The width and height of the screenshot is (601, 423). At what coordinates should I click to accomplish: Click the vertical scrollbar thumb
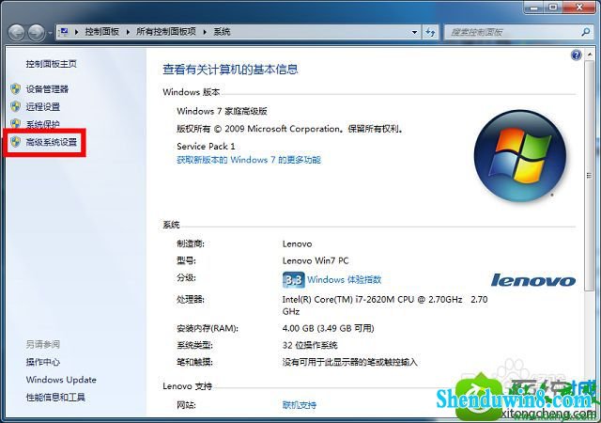[589, 176]
